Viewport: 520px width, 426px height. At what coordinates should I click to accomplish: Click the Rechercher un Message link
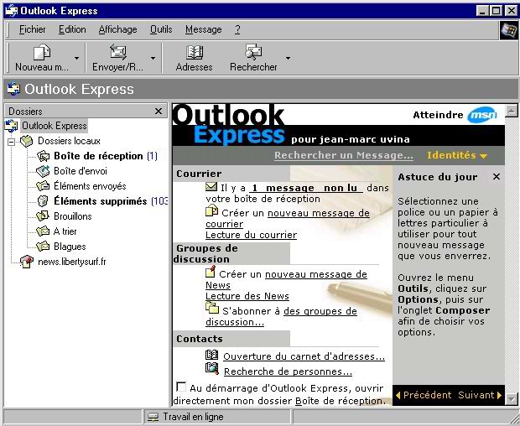344,155
